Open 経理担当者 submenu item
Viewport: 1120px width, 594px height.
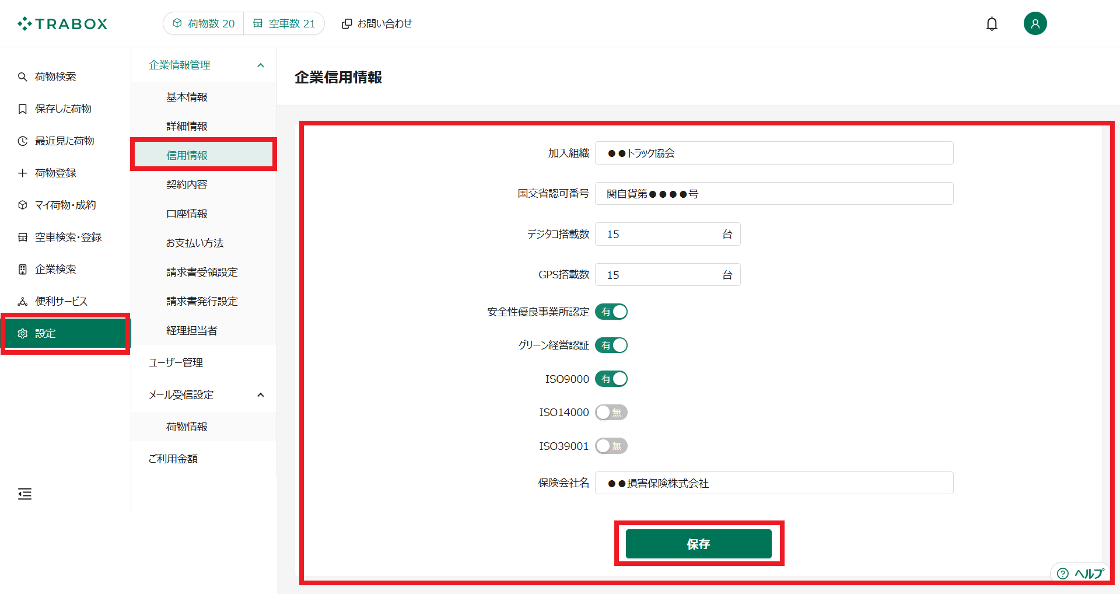204,330
